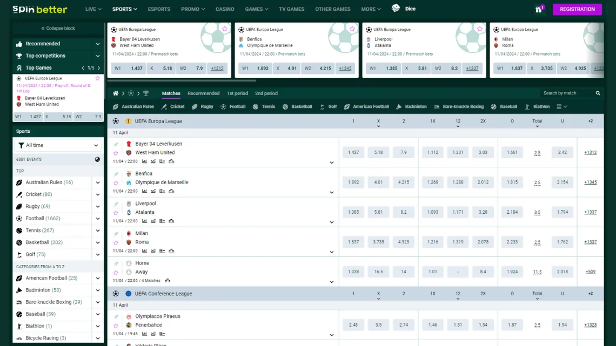Select the Badminton sport filter
The height and width of the screenshot is (346, 616).
411,107
